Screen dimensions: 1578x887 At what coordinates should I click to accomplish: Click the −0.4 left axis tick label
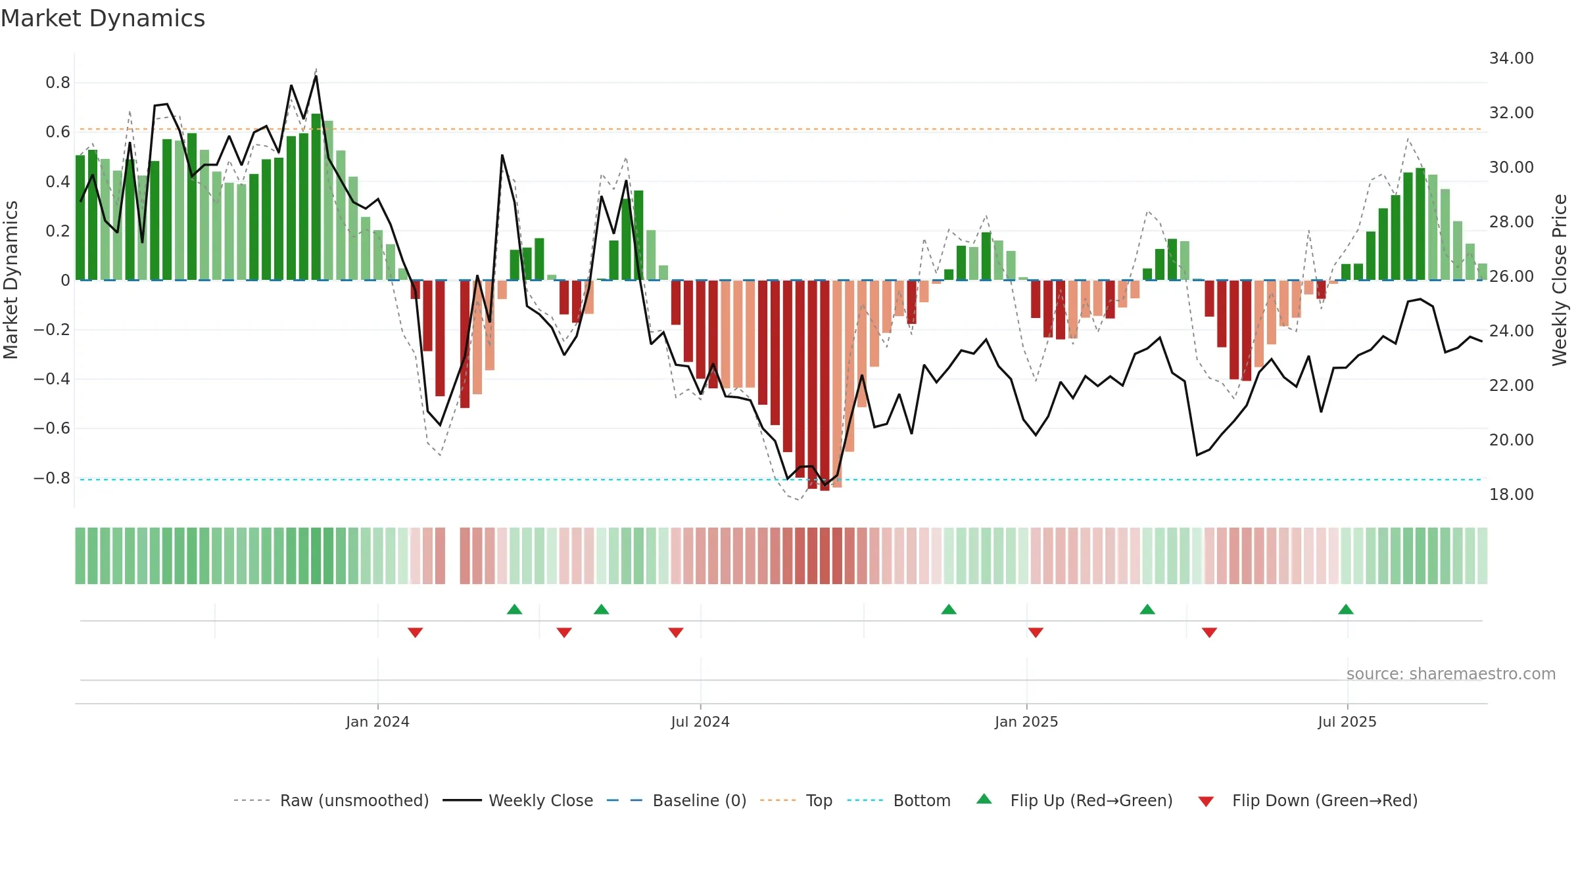point(52,379)
